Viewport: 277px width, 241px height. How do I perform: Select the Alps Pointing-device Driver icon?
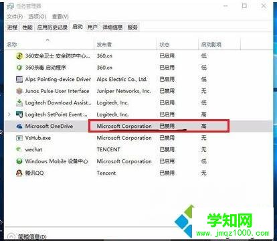(19, 79)
